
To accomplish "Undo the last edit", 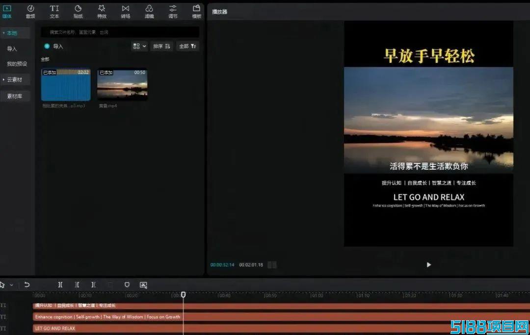I will tap(26, 285).
